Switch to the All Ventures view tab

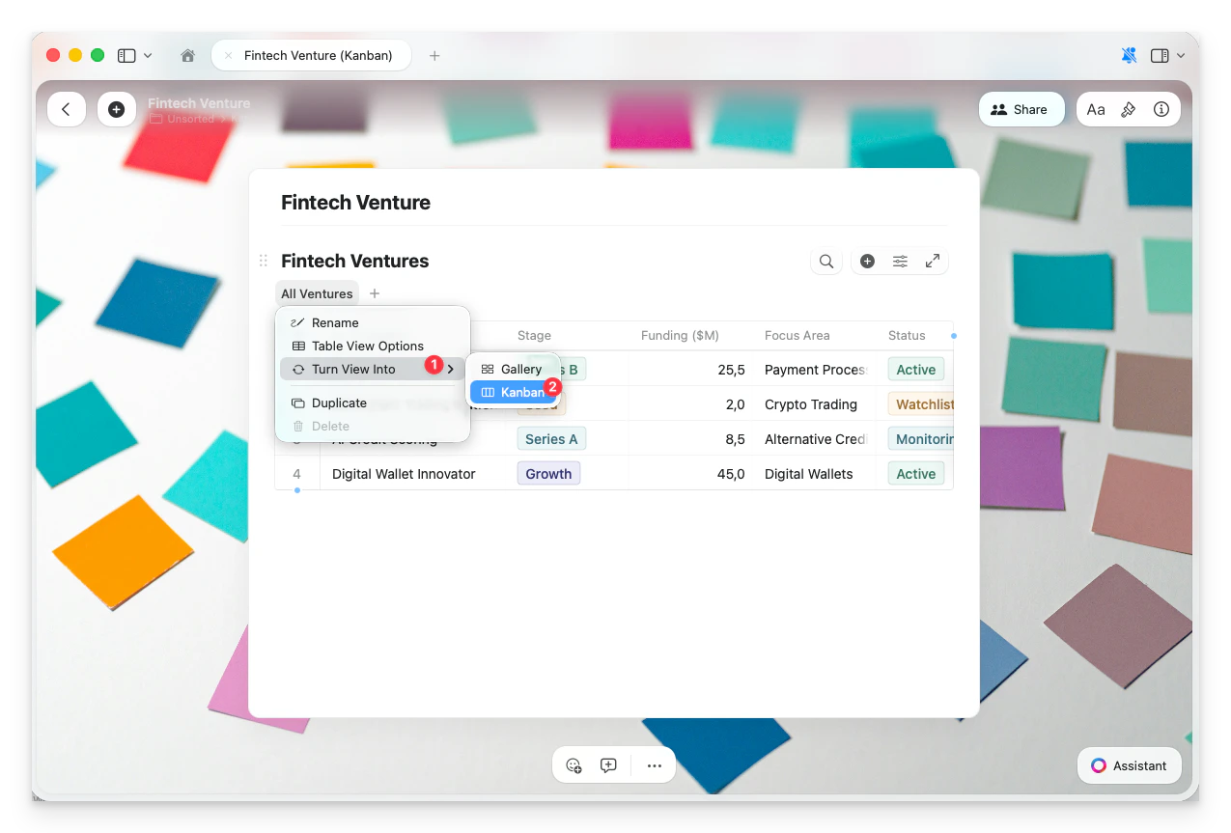317,293
